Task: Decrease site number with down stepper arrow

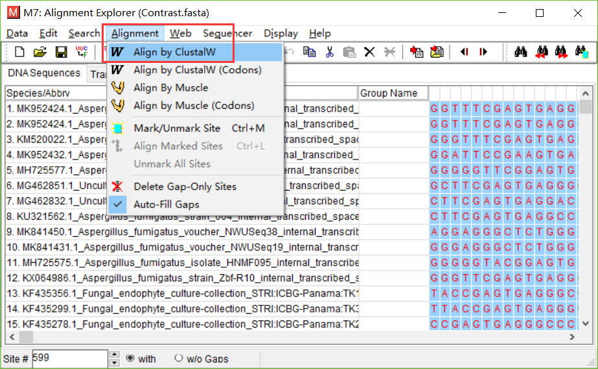Action: click(115, 363)
